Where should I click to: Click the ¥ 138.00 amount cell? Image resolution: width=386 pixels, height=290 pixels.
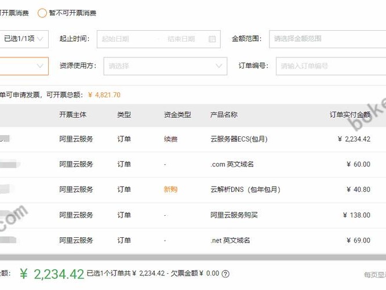tap(356, 215)
